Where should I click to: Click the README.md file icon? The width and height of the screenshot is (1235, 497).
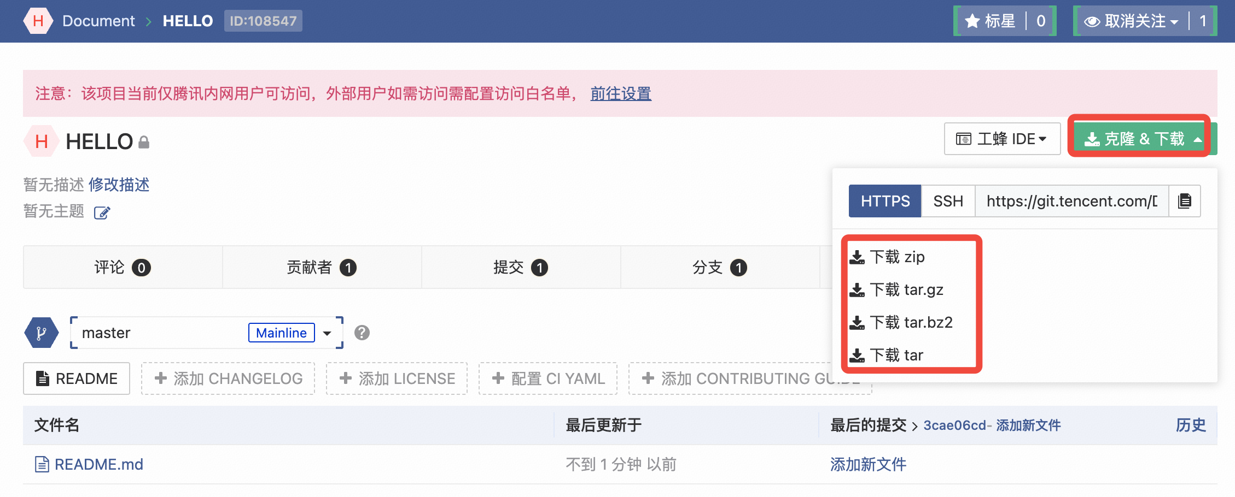42,464
